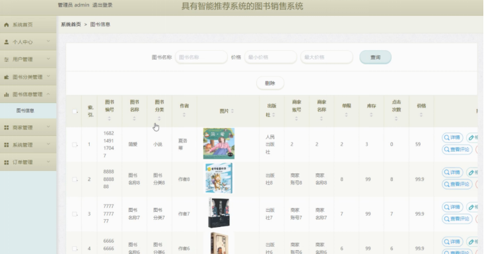Focus the 图书名称 search input field
The image size is (484, 254).
(x=201, y=57)
